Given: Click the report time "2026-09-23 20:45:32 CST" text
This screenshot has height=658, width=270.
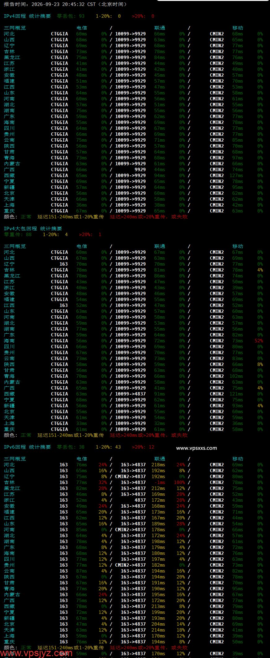Looking at the screenshot, I should tap(63, 4).
